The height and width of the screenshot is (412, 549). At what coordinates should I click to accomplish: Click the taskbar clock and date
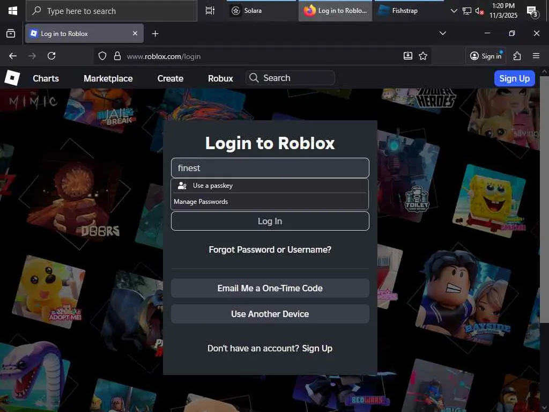[503, 11]
